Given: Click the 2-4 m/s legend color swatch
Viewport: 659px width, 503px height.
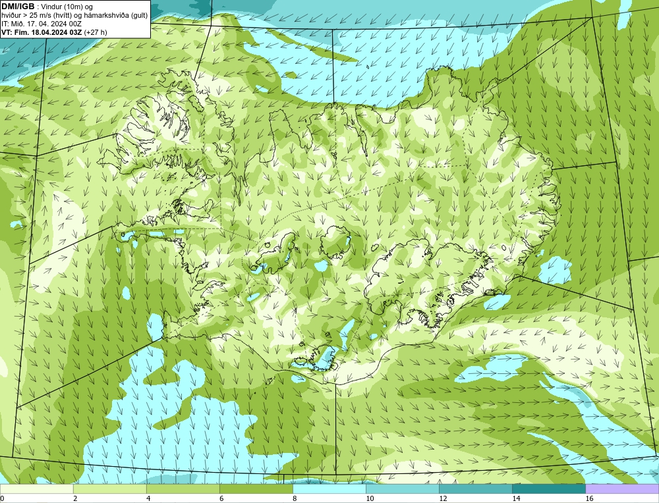Looking at the screenshot, I should click(109, 489).
